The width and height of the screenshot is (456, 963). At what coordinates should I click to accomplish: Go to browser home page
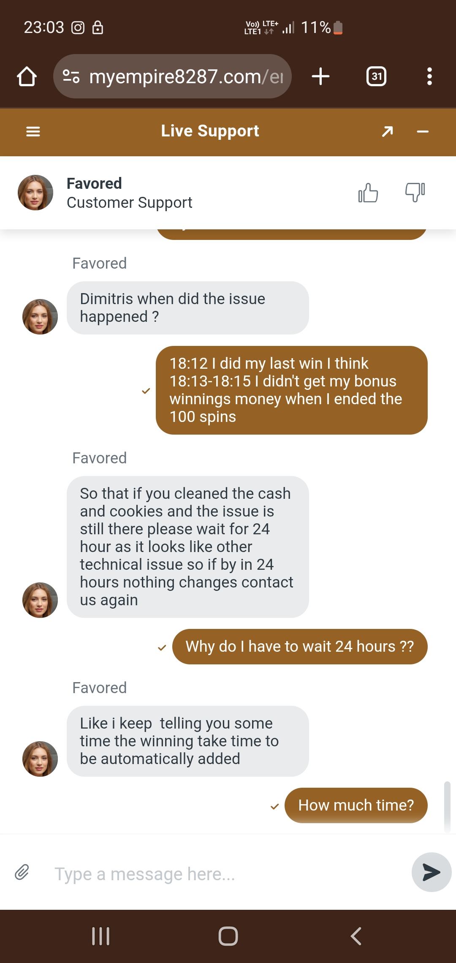[x=27, y=76]
